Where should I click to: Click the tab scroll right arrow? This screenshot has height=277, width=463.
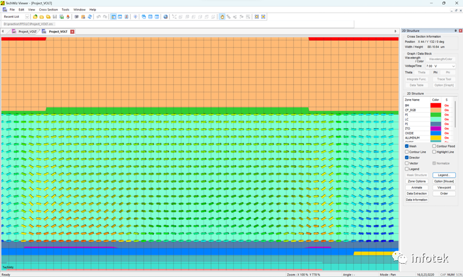[396, 31]
